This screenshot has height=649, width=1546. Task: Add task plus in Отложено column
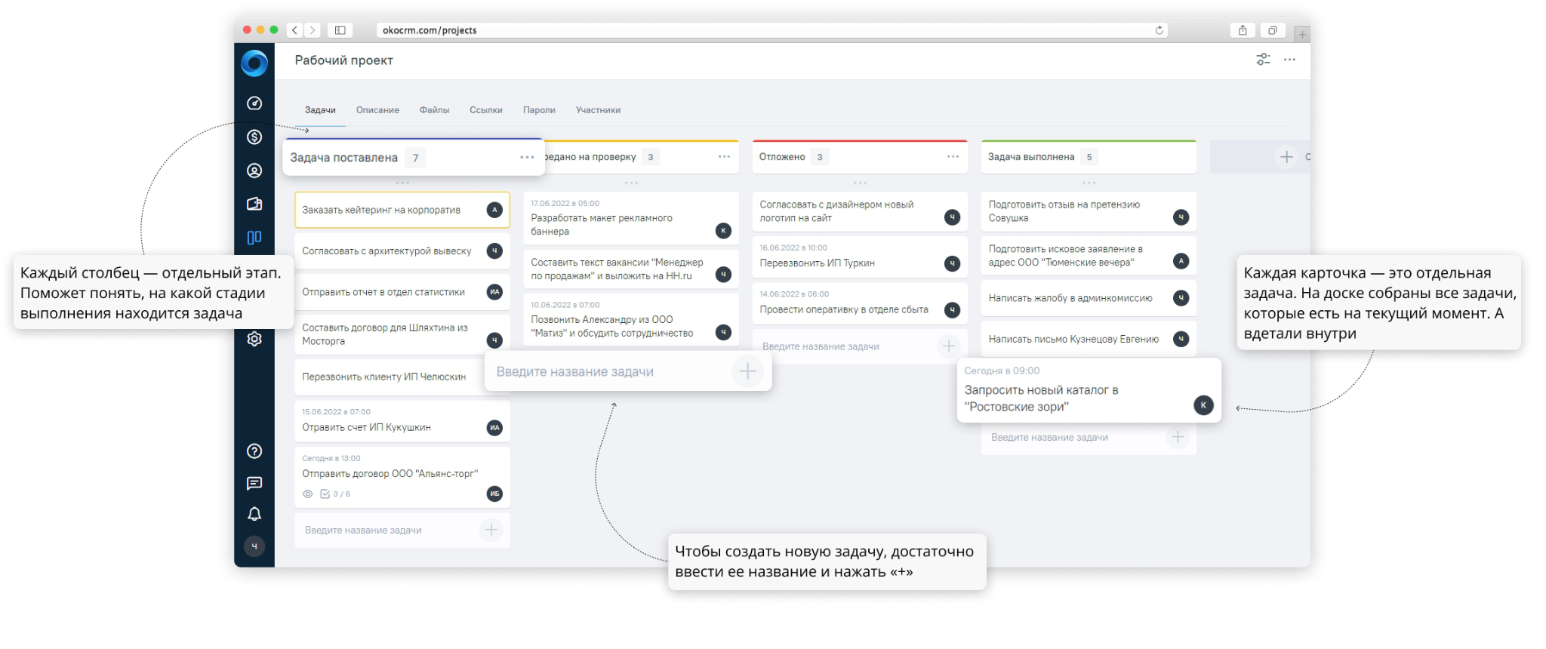click(x=949, y=346)
